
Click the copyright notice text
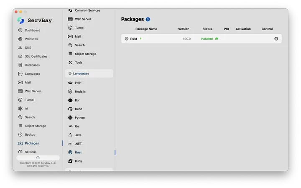(38, 165)
